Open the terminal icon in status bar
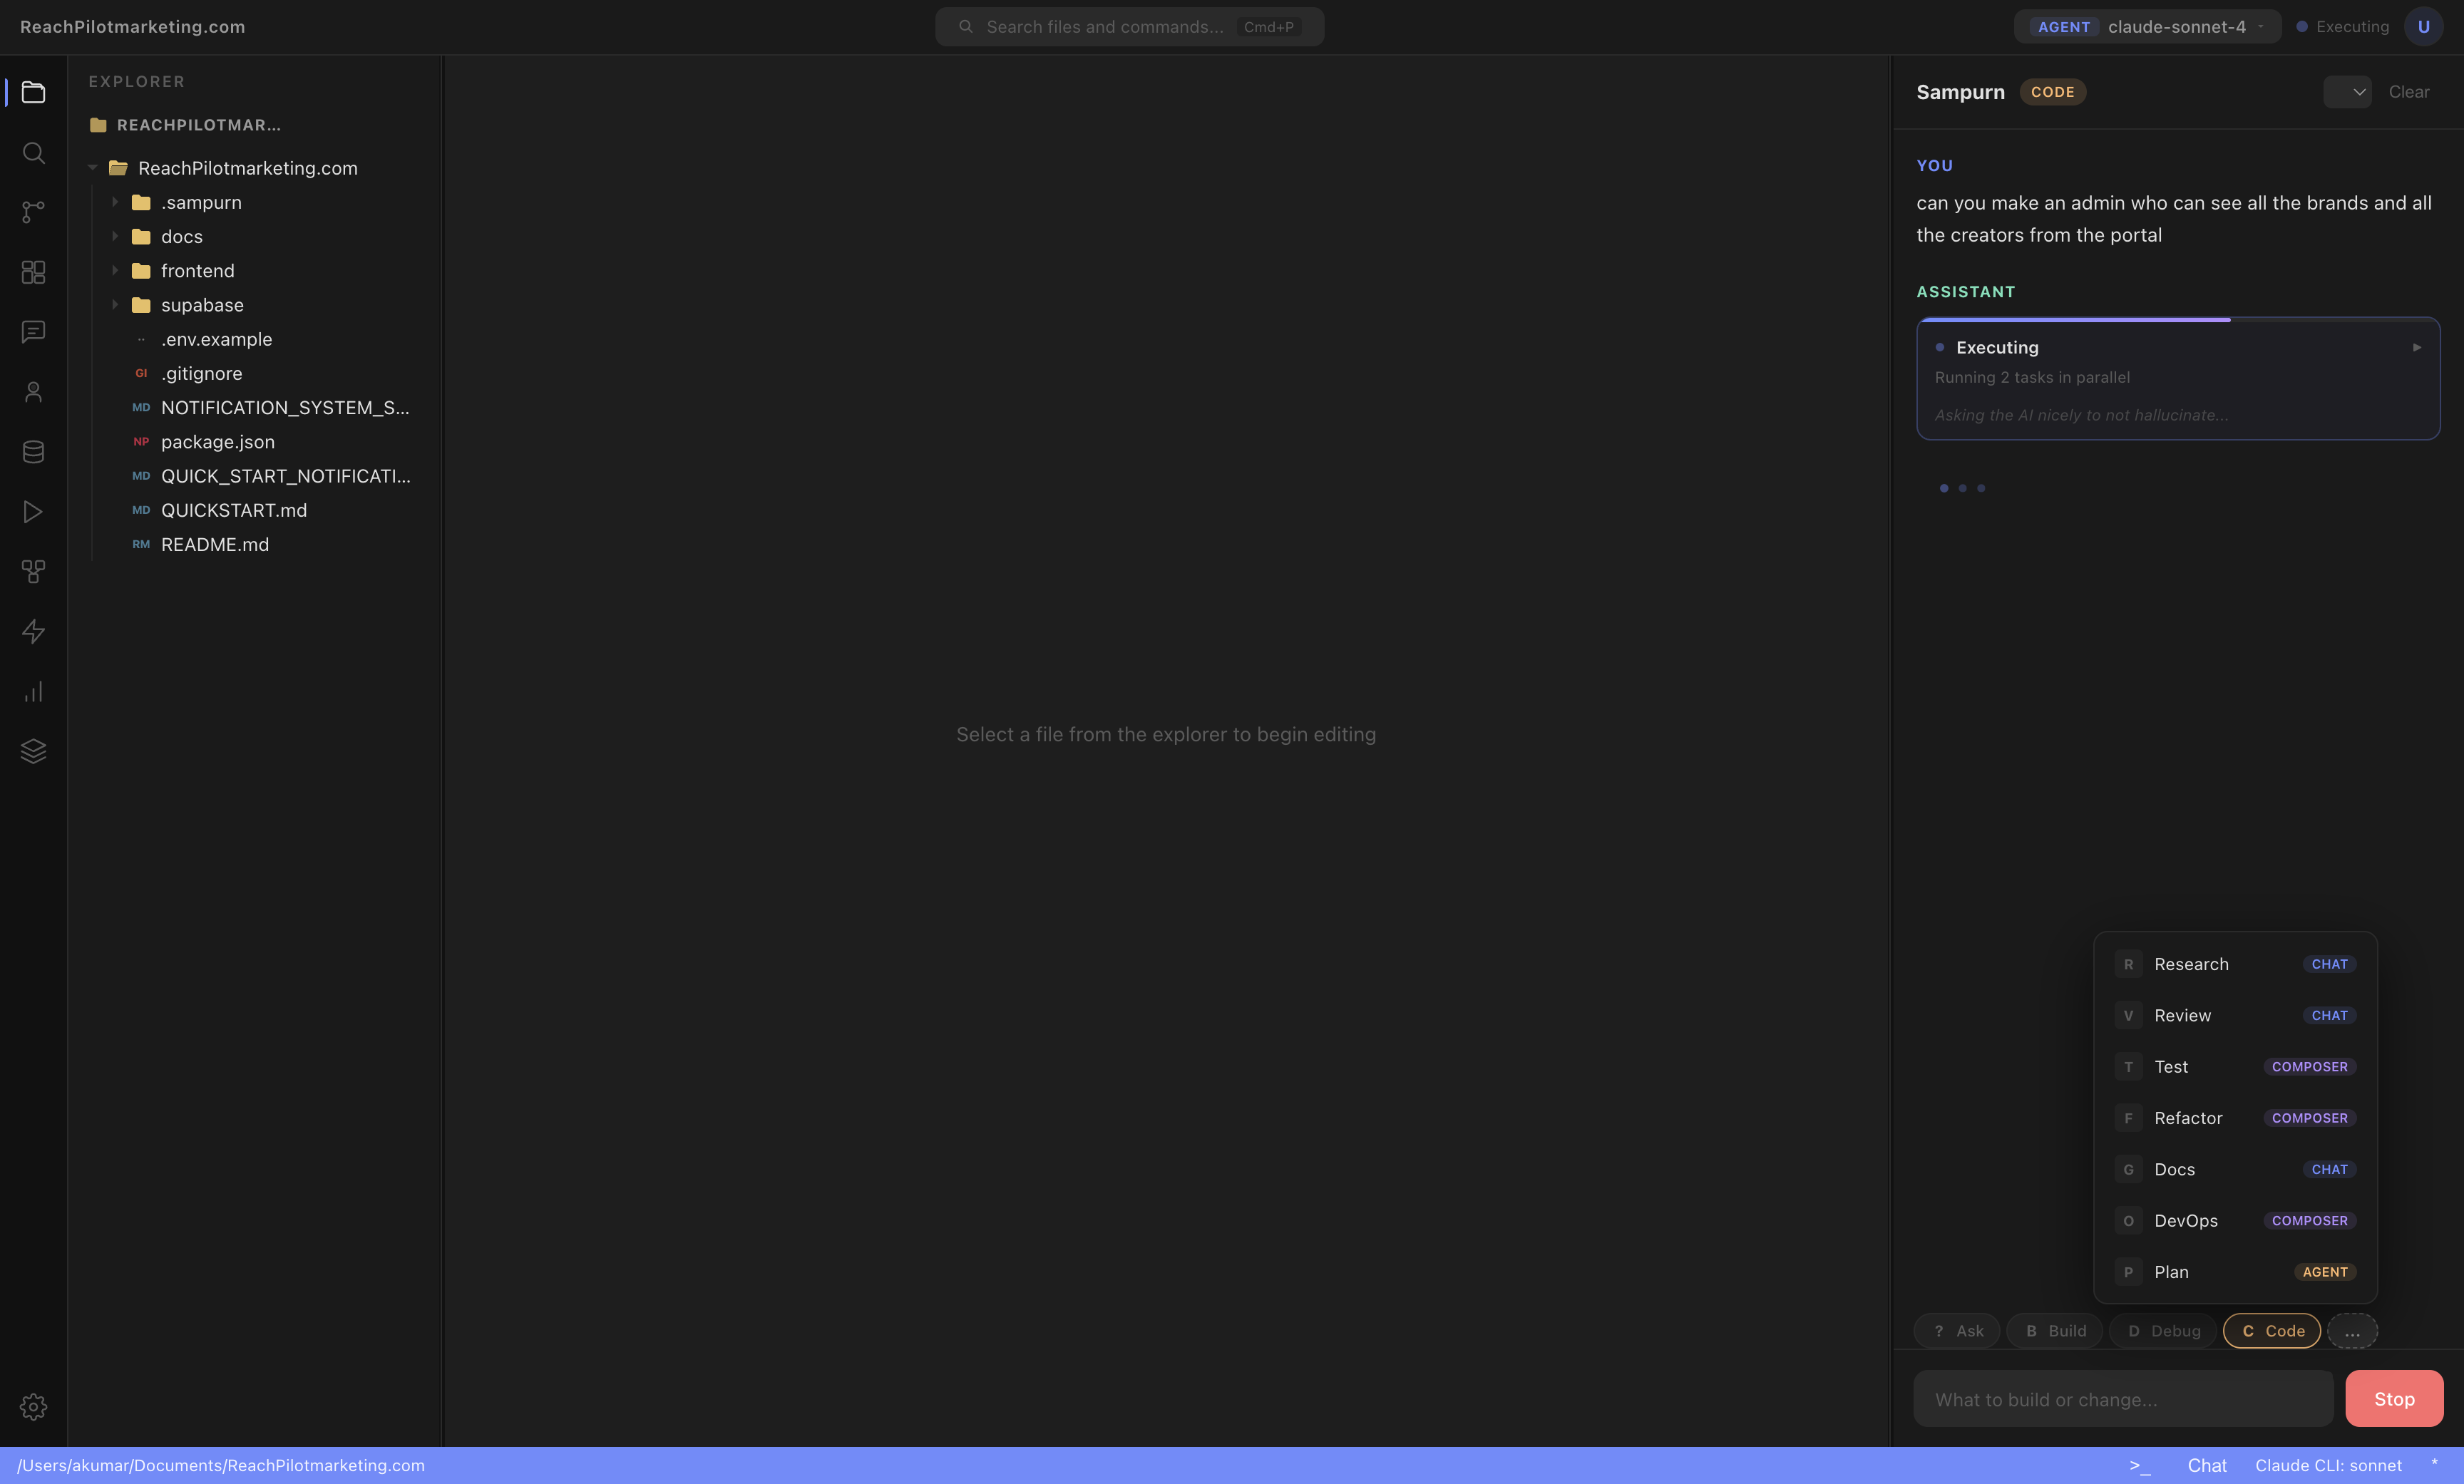 pyautogui.click(x=2139, y=1465)
